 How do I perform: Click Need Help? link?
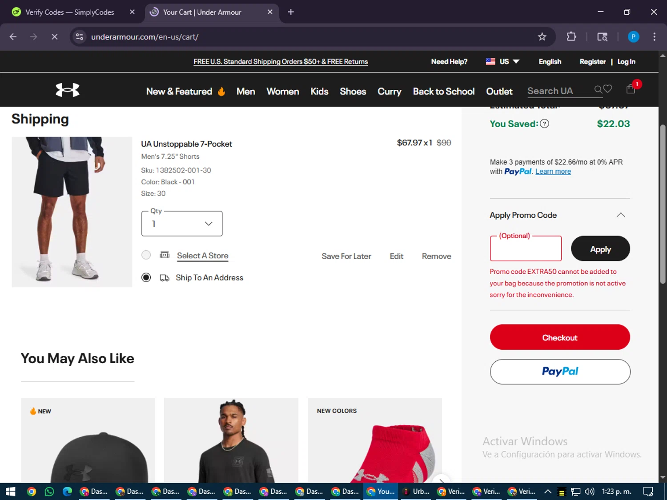[449, 62]
